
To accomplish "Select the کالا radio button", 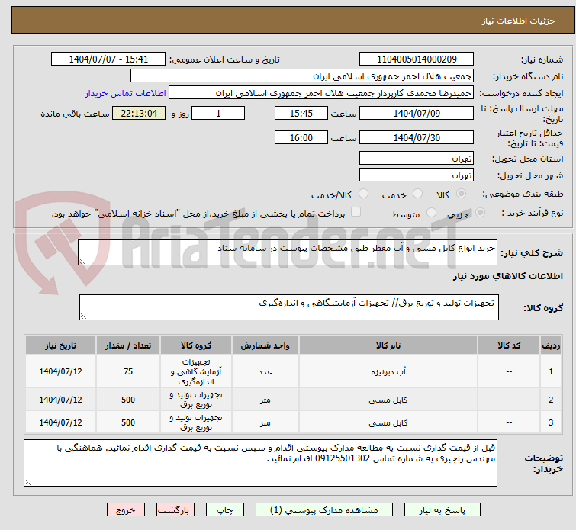I will [461, 194].
